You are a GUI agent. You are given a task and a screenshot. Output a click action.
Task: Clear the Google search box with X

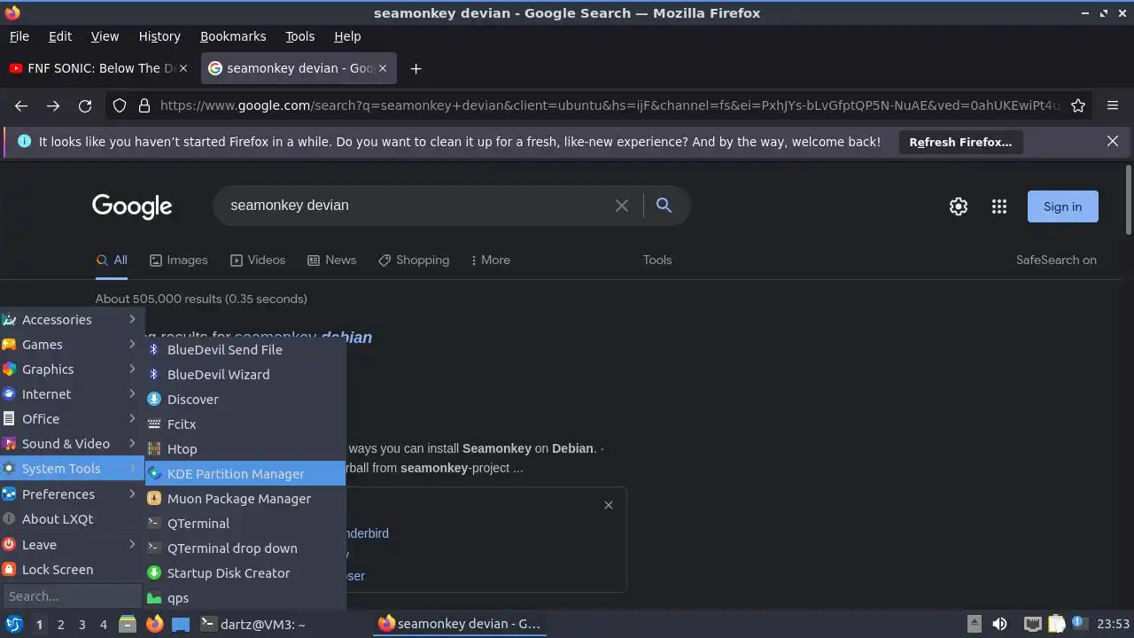(x=622, y=206)
